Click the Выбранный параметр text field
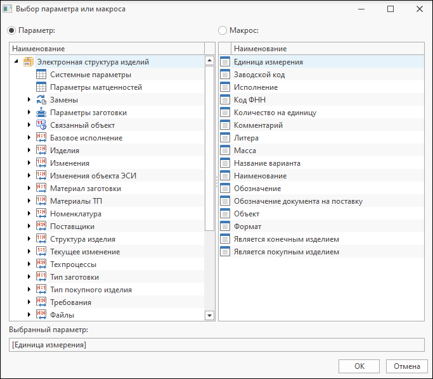The width and height of the screenshot is (433, 379). tap(216, 345)
